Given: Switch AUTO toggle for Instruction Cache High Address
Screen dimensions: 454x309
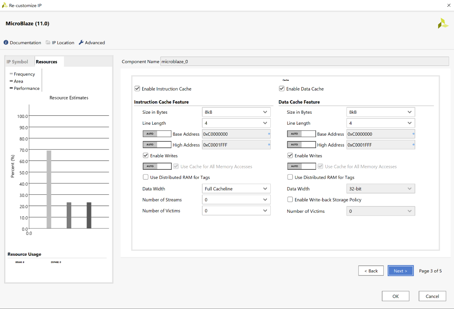Looking at the screenshot, I should pos(157,145).
